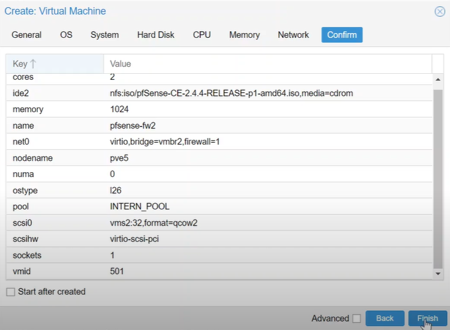The height and width of the screenshot is (330, 450).
Task: Go to the System tab
Action: [104, 35]
